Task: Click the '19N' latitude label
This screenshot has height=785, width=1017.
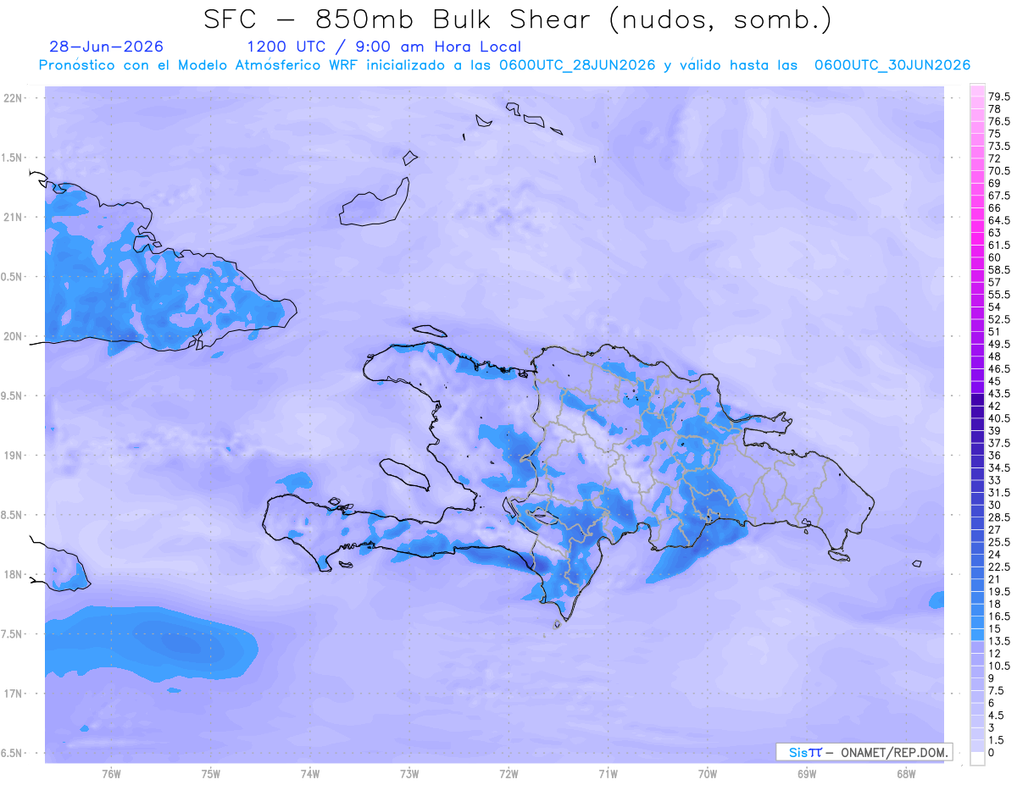Action: tap(14, 455)
